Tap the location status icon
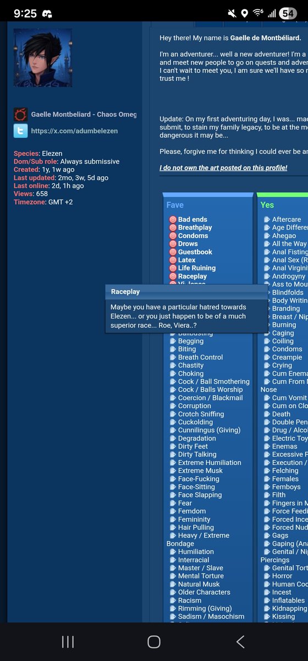308x661 pixels. click(244, 13)
